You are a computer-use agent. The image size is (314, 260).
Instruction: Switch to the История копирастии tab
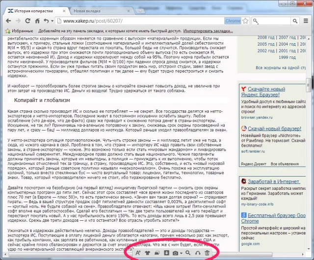[x=34, y=11]
